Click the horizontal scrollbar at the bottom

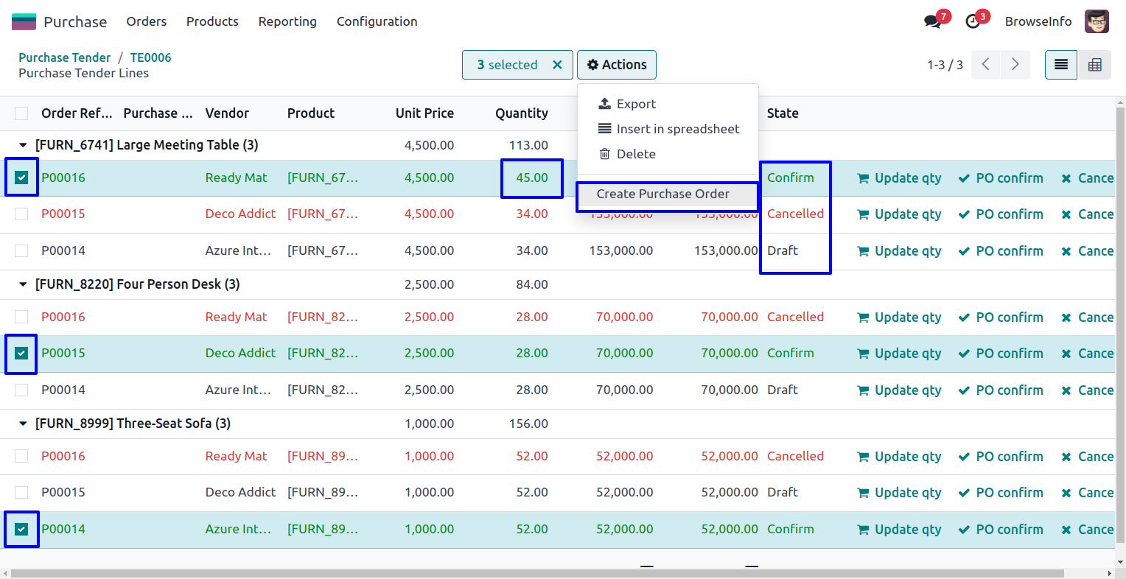tap(537, 573)
